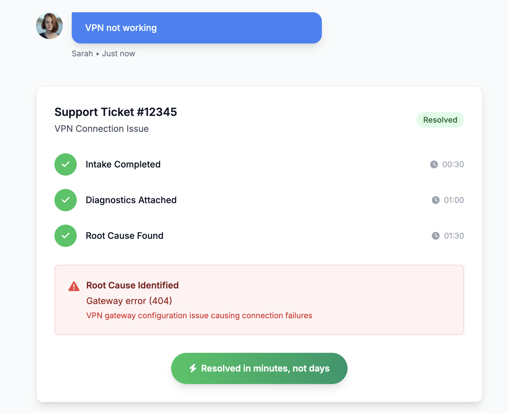Image resolution: width=508 pixels, height=413 pixels.
Task: Open Sarah's profile avatar picture
Action: click(49, 25)
